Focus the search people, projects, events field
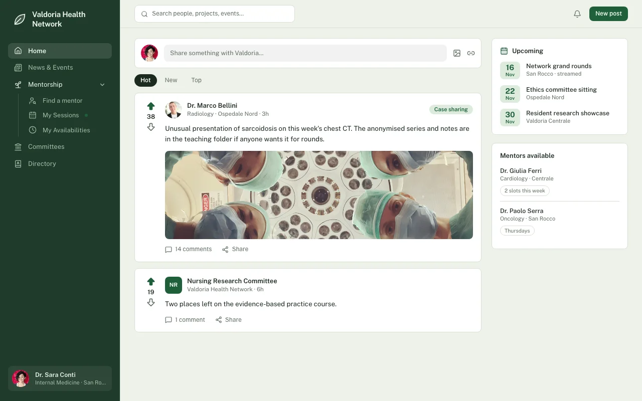This screenshot has width=642, height=401. [215, 14]
